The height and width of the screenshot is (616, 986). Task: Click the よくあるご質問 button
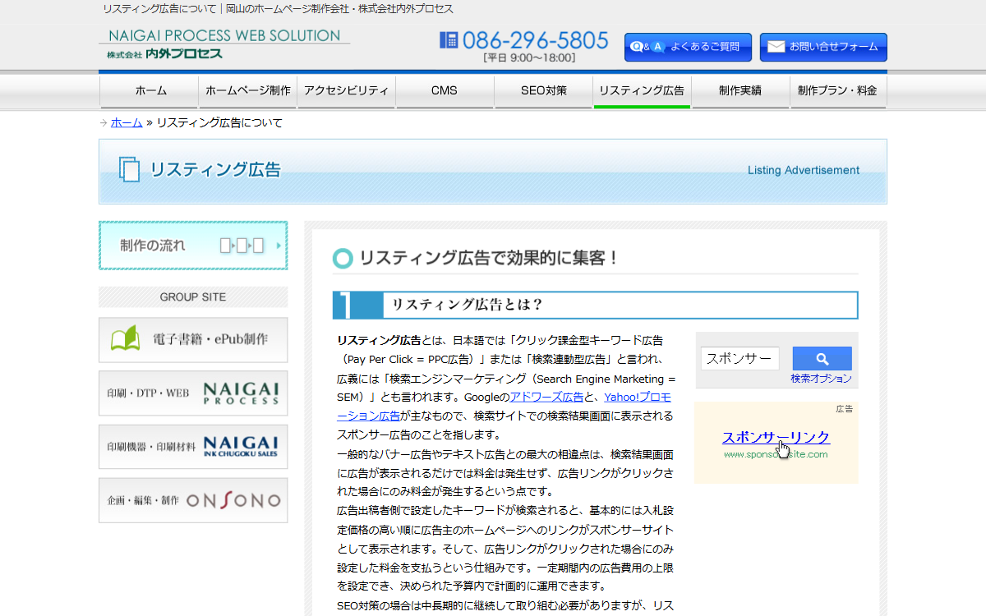coord(688,47)
